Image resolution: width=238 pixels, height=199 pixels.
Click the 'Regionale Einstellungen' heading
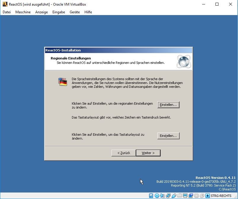pos(71,58)
